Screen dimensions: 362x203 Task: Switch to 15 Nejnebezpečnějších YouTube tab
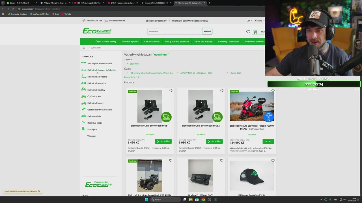tap(89, 3)
